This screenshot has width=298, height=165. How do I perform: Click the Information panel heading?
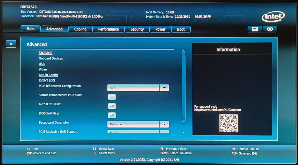pos(228,49)
